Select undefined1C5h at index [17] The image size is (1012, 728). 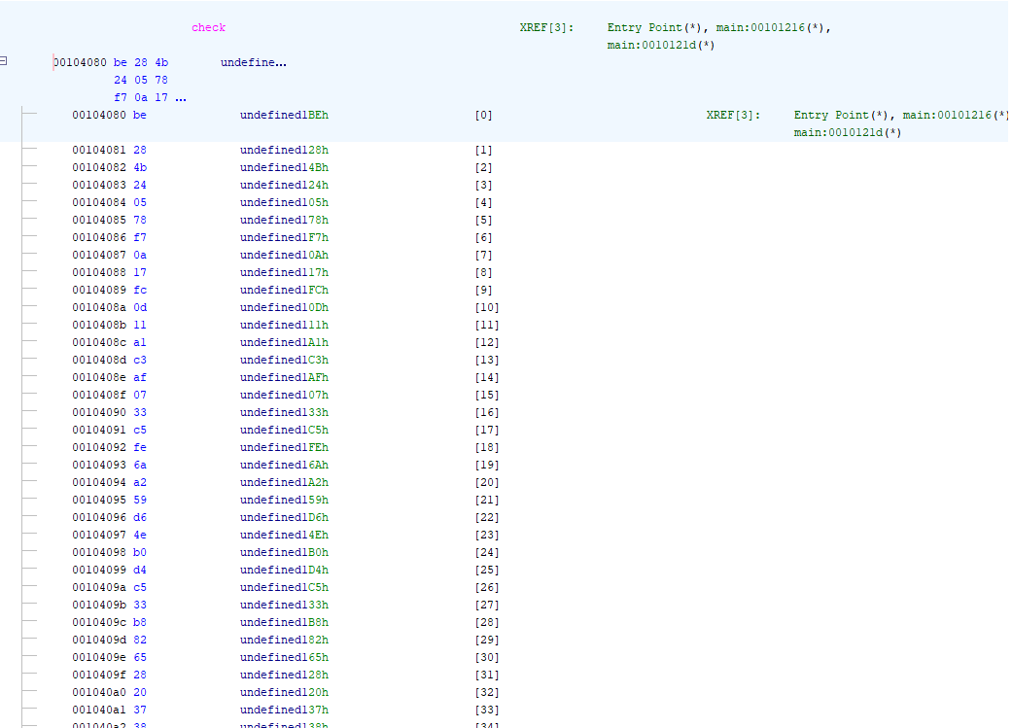pos(284,430)
